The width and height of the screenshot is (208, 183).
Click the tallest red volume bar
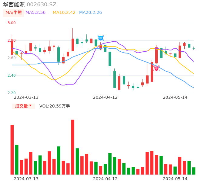tap(73, 147)
